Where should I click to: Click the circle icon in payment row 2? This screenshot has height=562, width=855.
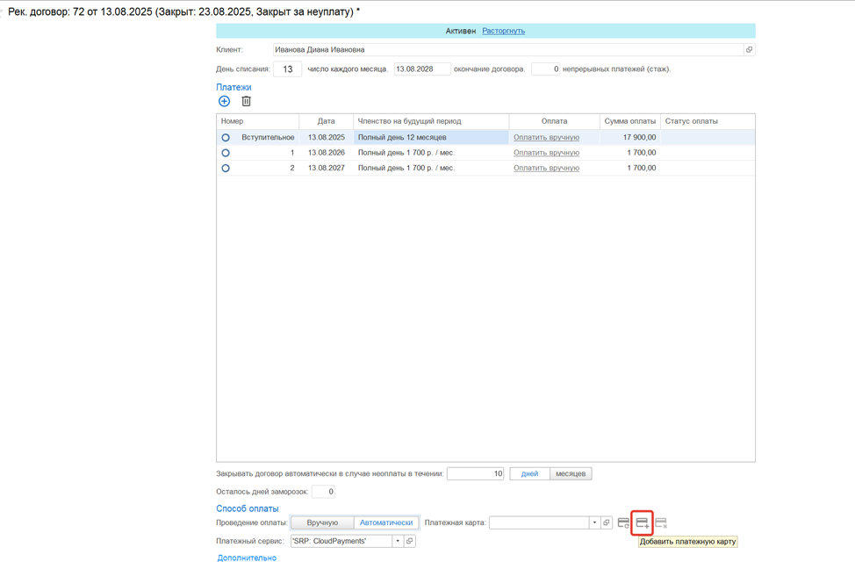226,168
